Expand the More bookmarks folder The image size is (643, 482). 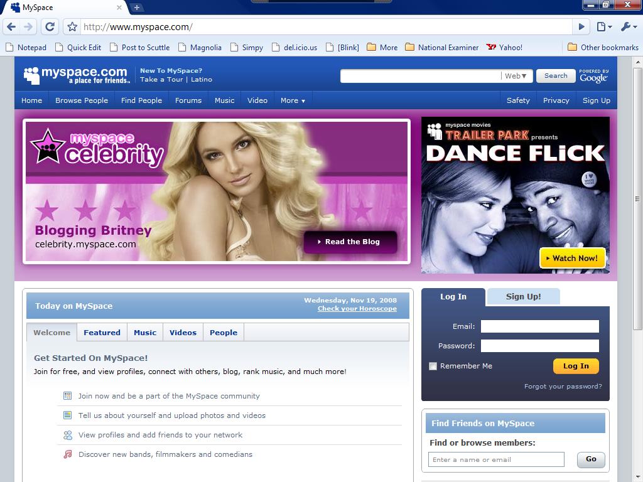tap(382, 48)
